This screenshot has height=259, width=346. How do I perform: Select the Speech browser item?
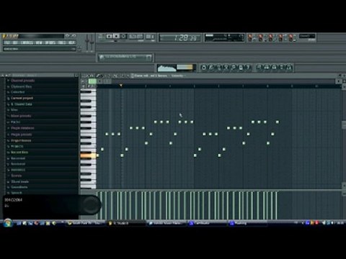(17, 193)
